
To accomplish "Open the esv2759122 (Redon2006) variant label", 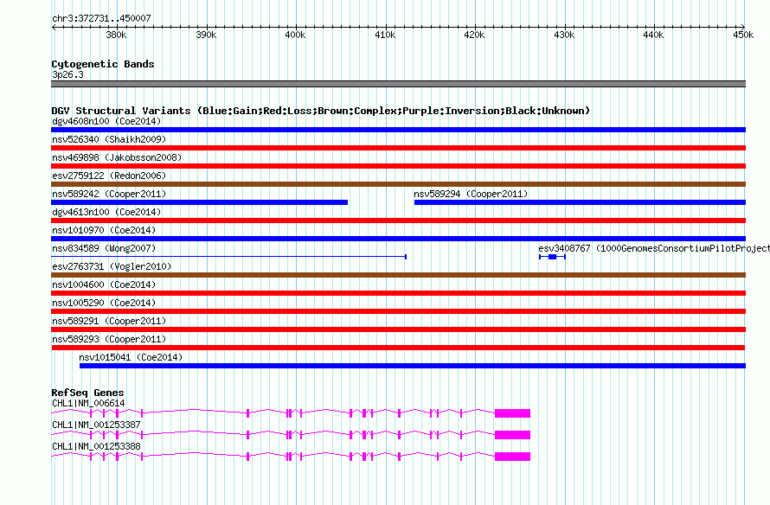I will click(109, 176).
